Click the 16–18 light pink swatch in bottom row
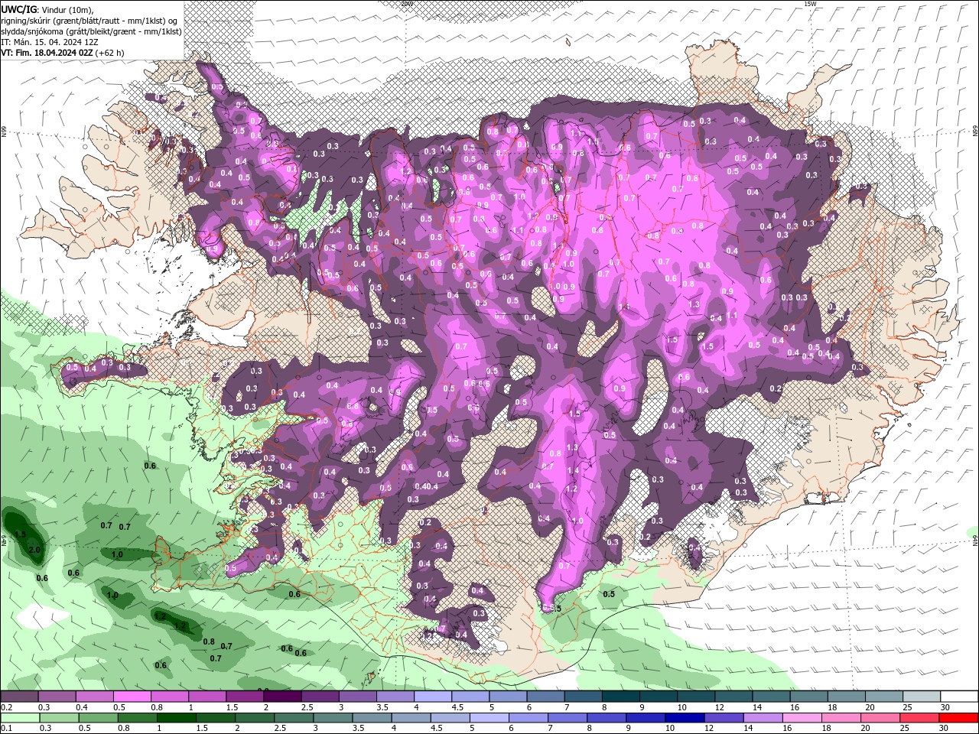The width and height of the screenshot is (979, 734). coord(803,718)
